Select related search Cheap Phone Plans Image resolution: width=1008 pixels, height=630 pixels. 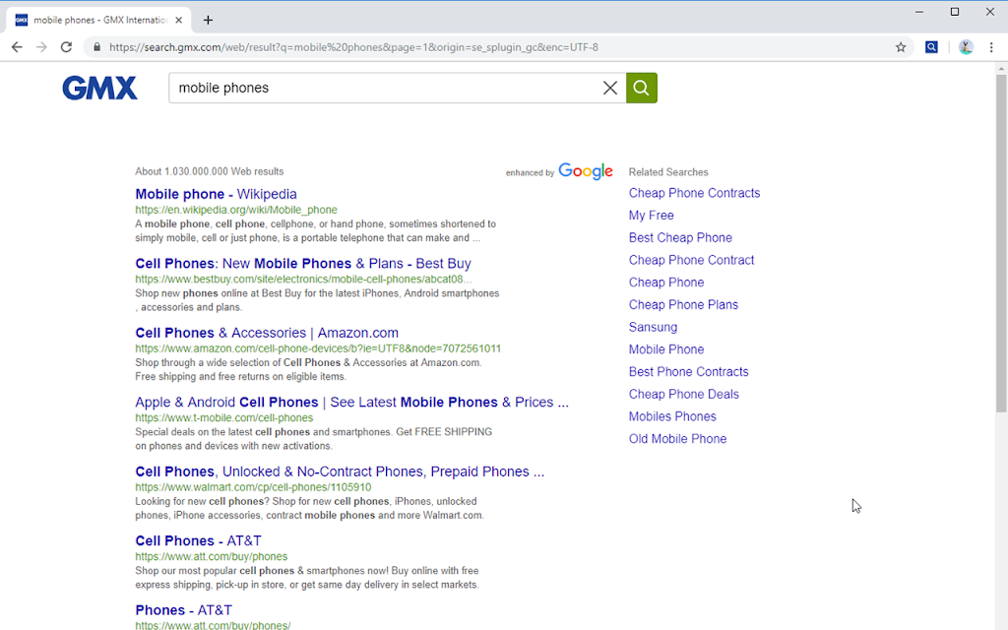[683, 305]
